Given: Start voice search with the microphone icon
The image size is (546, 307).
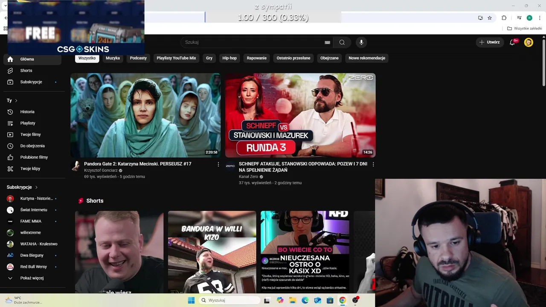Looking at the screenshot, I should 361,42.
